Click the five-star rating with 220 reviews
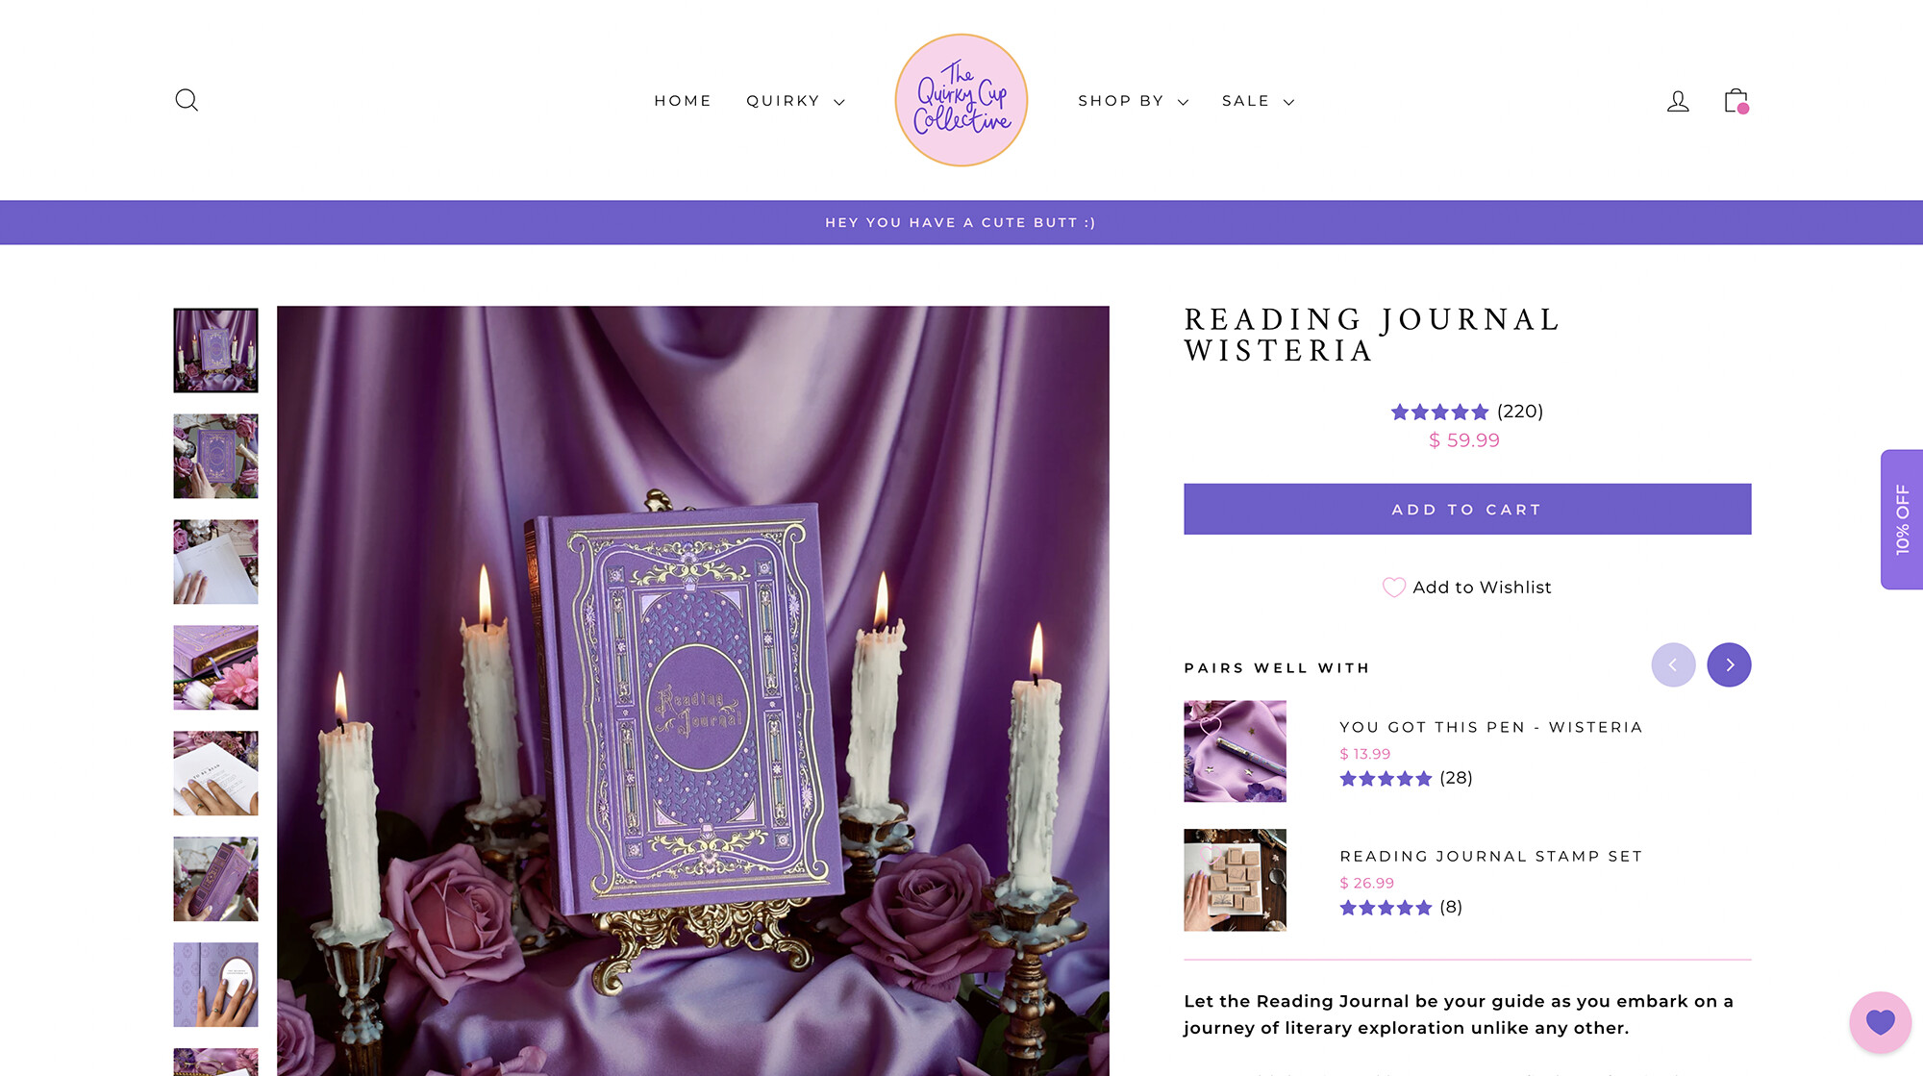This screenshot has height=1076, width=1923. point(1466,412)
